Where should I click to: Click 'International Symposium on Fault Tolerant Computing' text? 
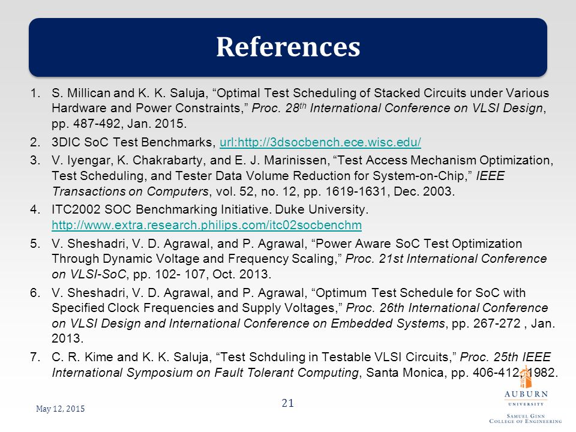pos(205,373)
